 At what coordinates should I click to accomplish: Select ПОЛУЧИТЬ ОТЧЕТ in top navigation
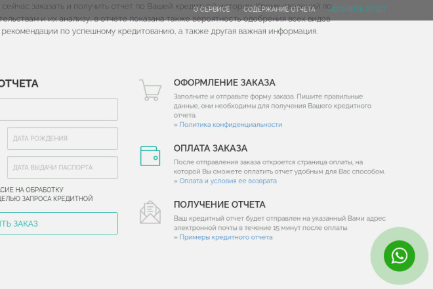point(357,9)
